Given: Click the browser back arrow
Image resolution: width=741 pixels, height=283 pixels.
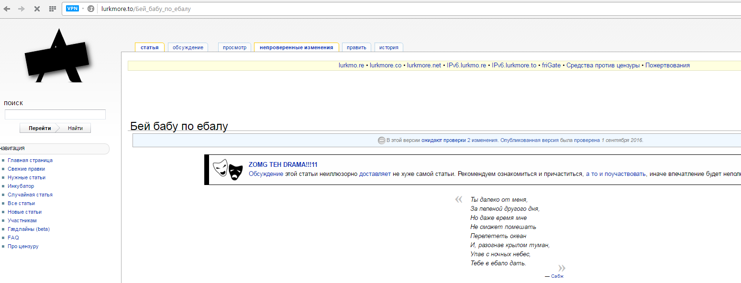Looking at the screenshot, I should 7,9.
